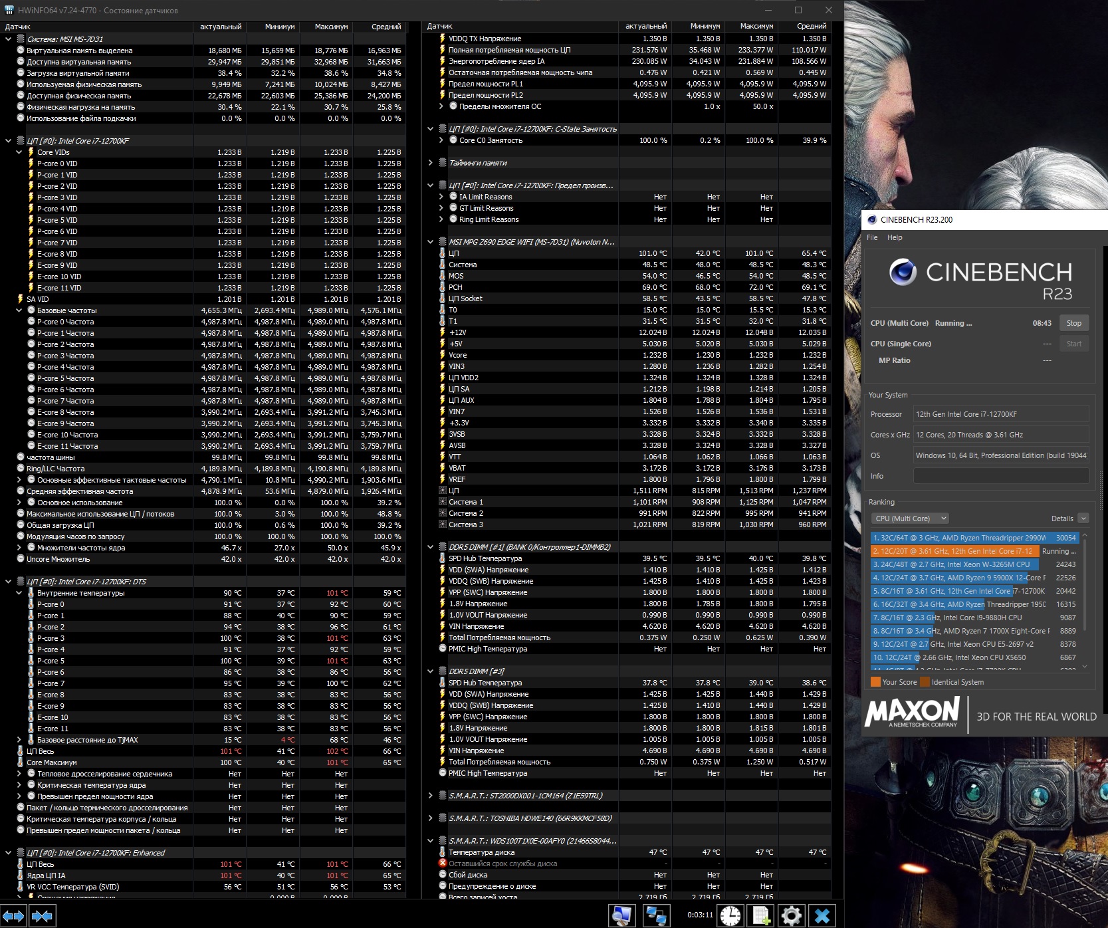Viewport: 1108px width, 928px height.
Task: Collapse the Core VIDs tree node
Action: (19, 152)
